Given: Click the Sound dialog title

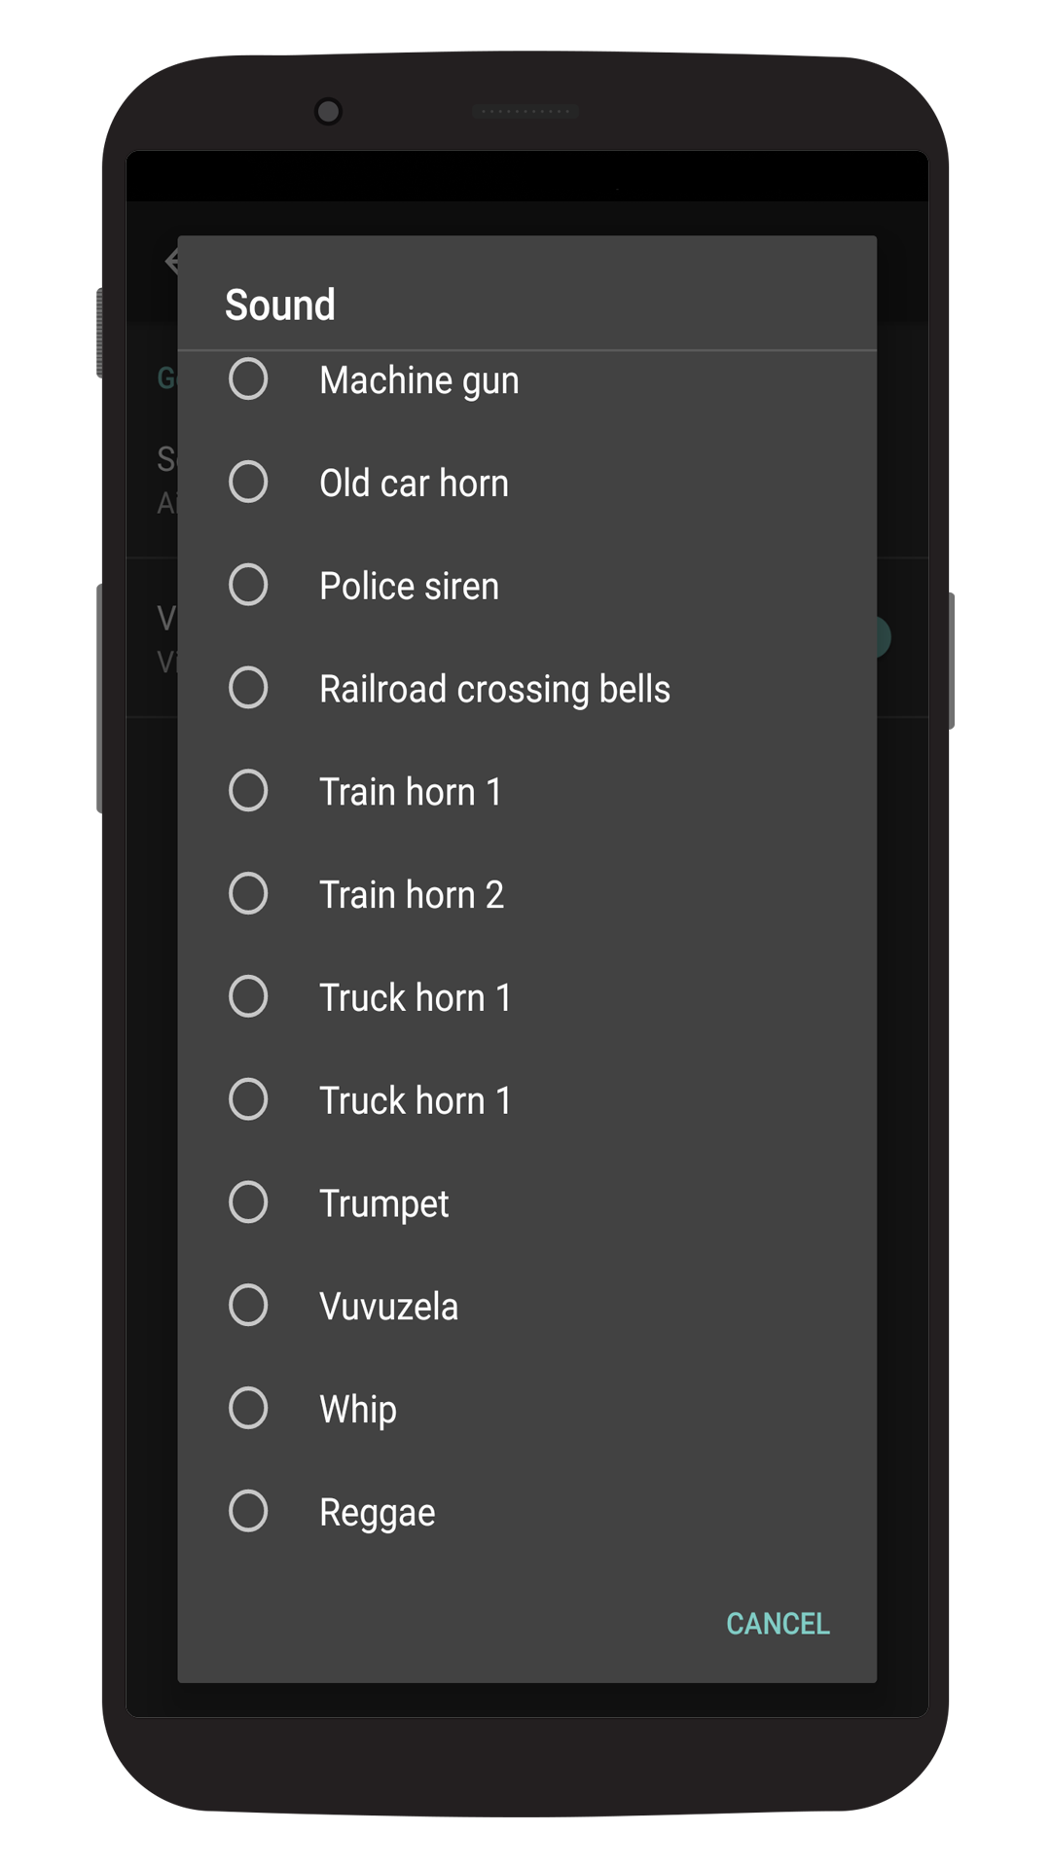Looking at the screenshot, I should 280,305.
